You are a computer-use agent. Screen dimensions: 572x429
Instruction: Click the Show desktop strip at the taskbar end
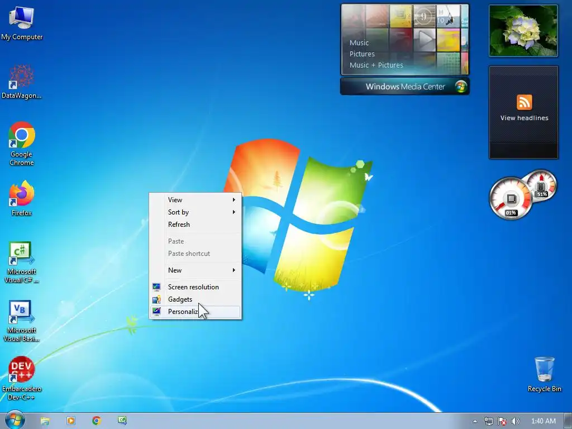pos(568,421)
